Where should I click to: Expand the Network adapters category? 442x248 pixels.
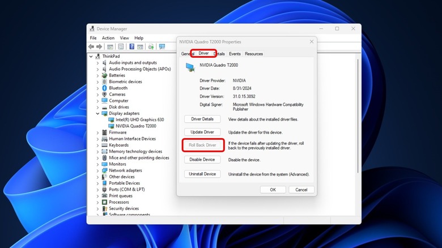click(97, 170)
